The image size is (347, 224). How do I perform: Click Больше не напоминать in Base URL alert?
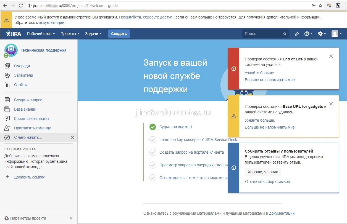(x=270, y=127)
